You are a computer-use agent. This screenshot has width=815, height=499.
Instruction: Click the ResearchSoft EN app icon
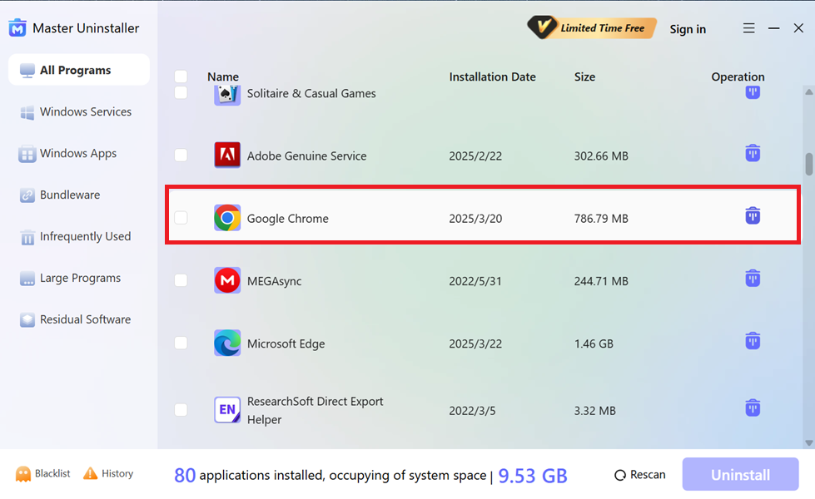coord(227,410)
